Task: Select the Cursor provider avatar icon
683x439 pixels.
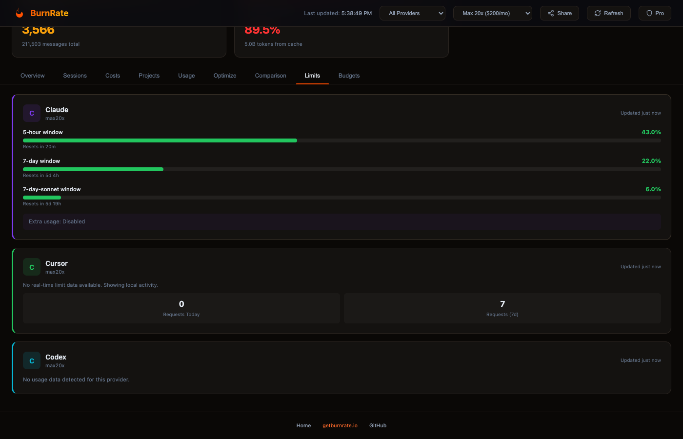Action: point(31,267)
